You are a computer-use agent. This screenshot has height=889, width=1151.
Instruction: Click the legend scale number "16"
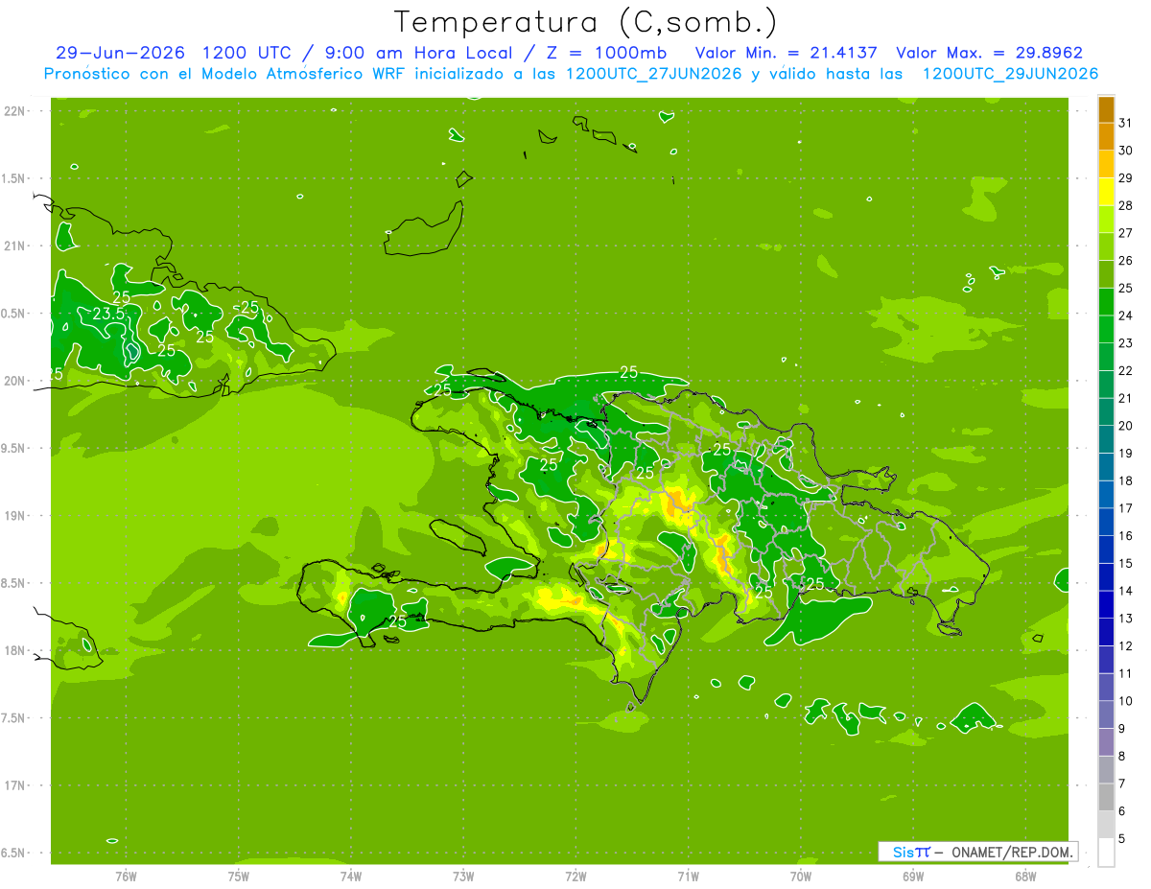click(1126, 535)
